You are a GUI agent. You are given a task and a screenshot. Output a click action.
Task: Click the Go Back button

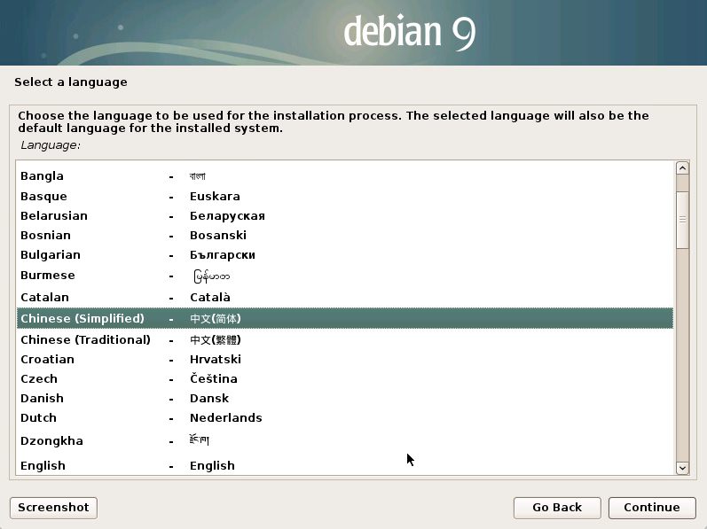tap(557, 508)
